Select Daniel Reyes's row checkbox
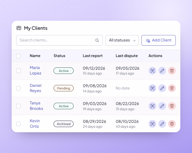Screen dimensions: 192x153 pos(18,88)
